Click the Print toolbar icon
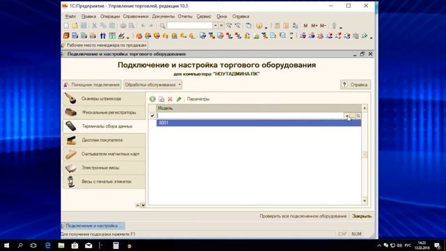 (123, 26)
